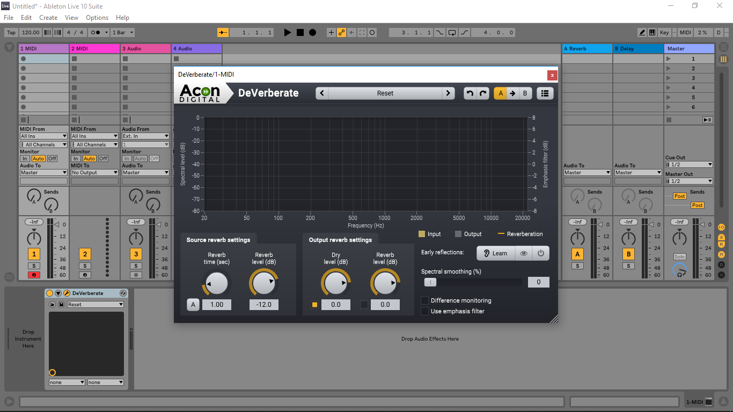Image resolution: width=733 pixels, height=412 pixels.
Task: Redo change in DeVerberate
Action: click(483, 93)
